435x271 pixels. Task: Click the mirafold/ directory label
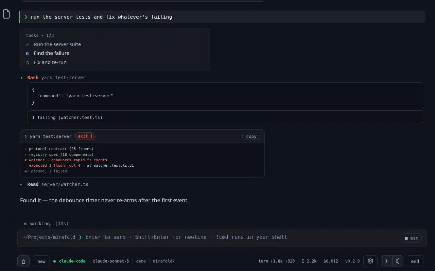pyautogui.click(x=164, y=261)
